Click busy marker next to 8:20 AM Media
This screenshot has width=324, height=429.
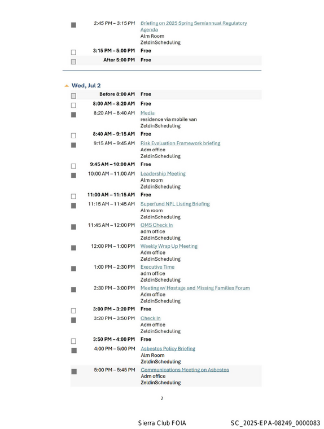[73, 115]
